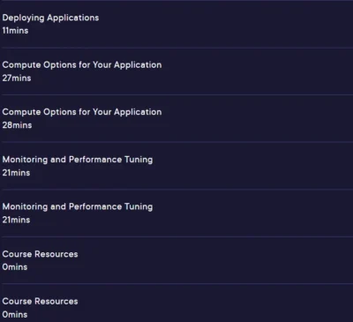Open the Deploying Applications module
Image resolution: width=353 pixels, height=322 pixels.
50,18
